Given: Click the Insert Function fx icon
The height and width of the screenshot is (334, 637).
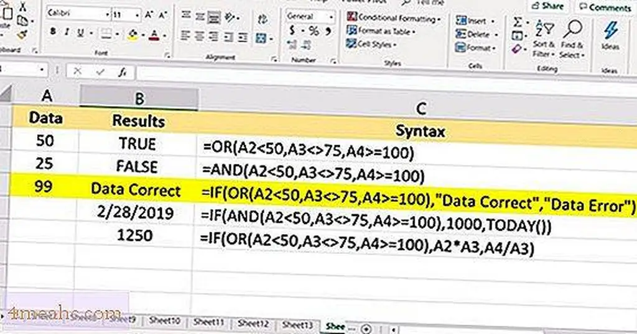Looking at the screenshot, I should [123, 71].
